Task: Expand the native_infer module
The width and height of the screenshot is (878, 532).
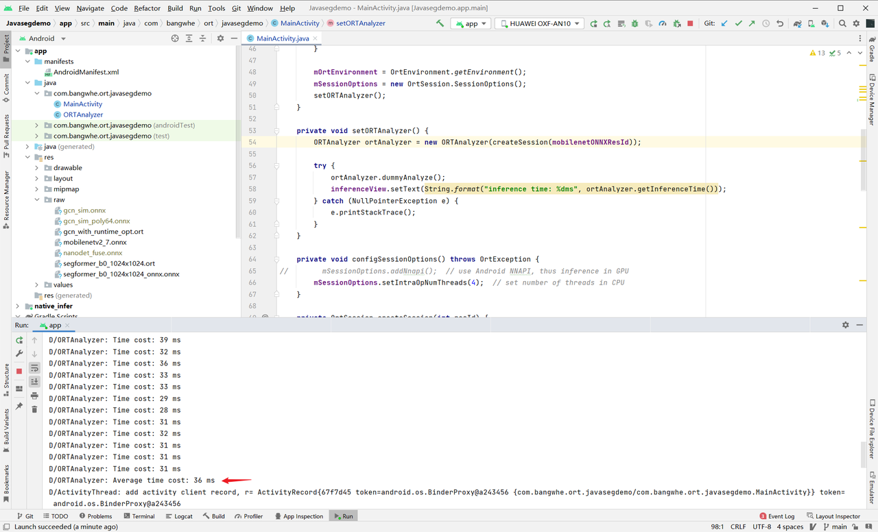Action: pos(19,306)
